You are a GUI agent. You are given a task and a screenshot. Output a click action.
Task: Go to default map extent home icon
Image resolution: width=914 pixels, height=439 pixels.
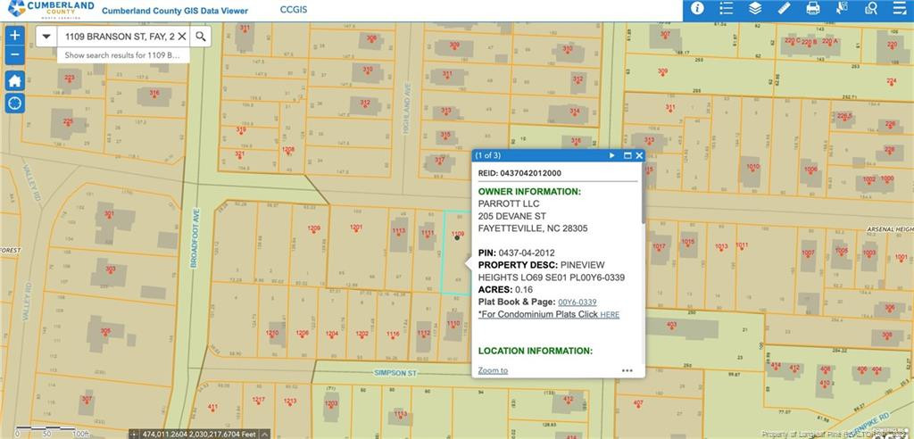tap(14, 80)
